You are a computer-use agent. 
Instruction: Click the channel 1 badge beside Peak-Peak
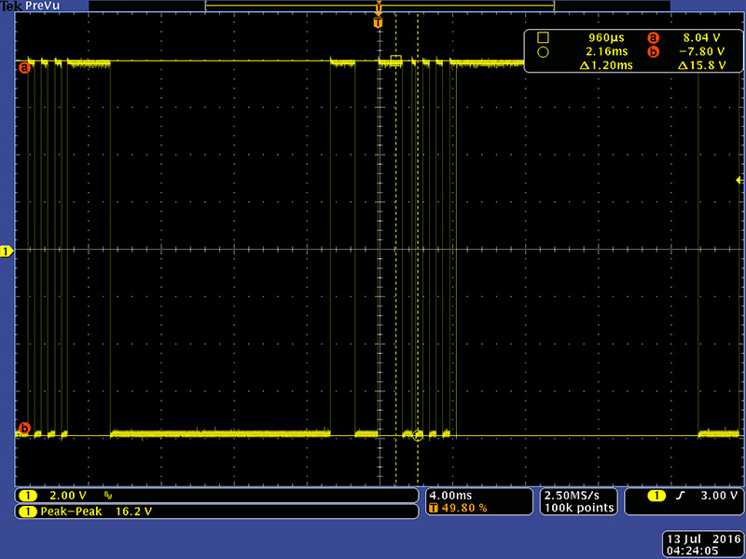click(x=27, y=511)
